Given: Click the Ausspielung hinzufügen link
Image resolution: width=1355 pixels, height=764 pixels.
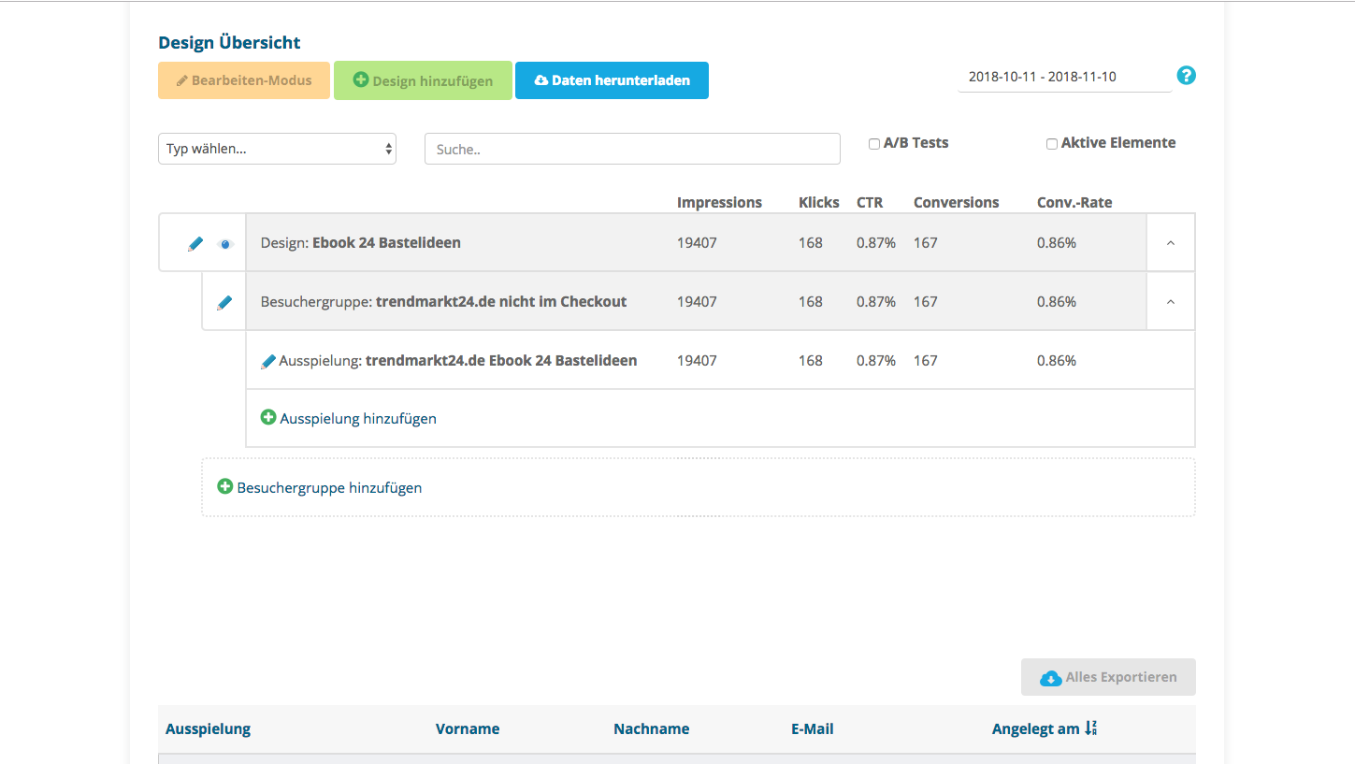Looking at the screenshot, I should 358,418.
